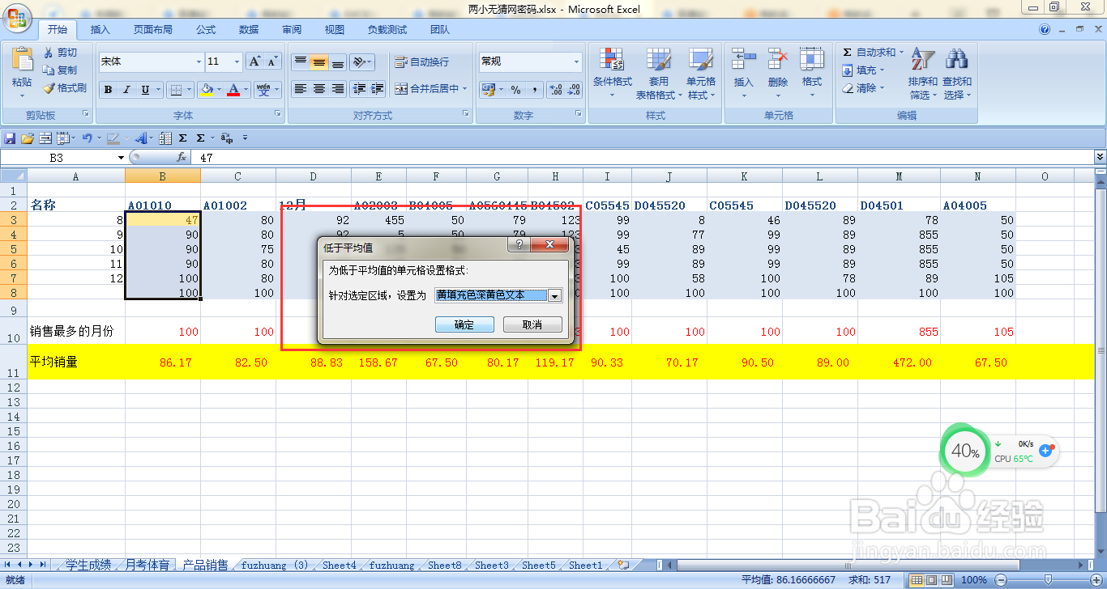
Task: Click the Undo arrow in quick toolbar
Action: click(86, 138)
